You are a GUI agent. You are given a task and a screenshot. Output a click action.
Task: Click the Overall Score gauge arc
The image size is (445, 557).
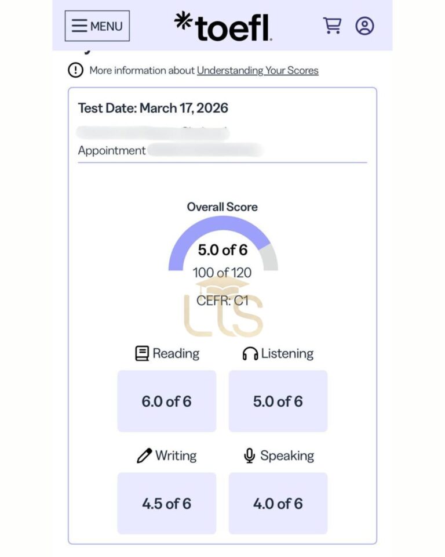222,223
